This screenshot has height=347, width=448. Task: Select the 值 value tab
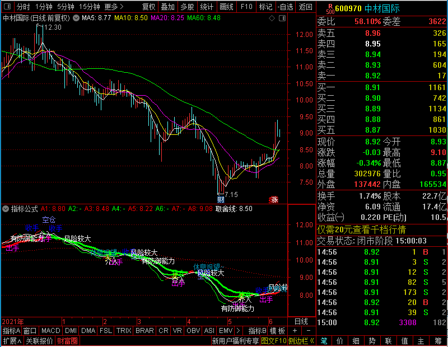[404, 341]
